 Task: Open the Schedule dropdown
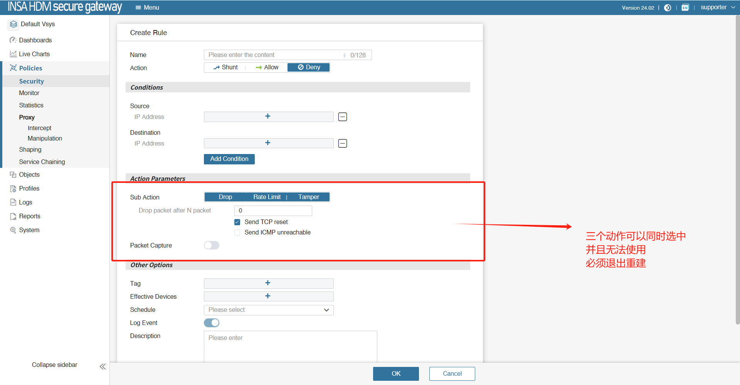click(268, 310)
